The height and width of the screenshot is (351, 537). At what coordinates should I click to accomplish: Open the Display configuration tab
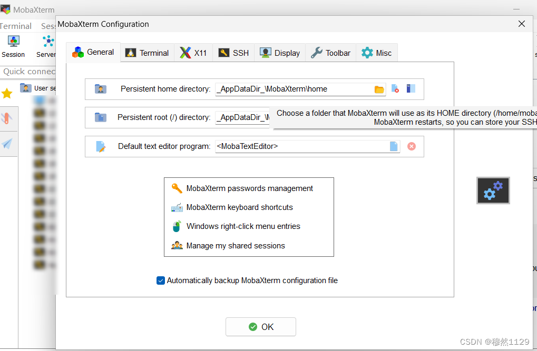point(280,53)
